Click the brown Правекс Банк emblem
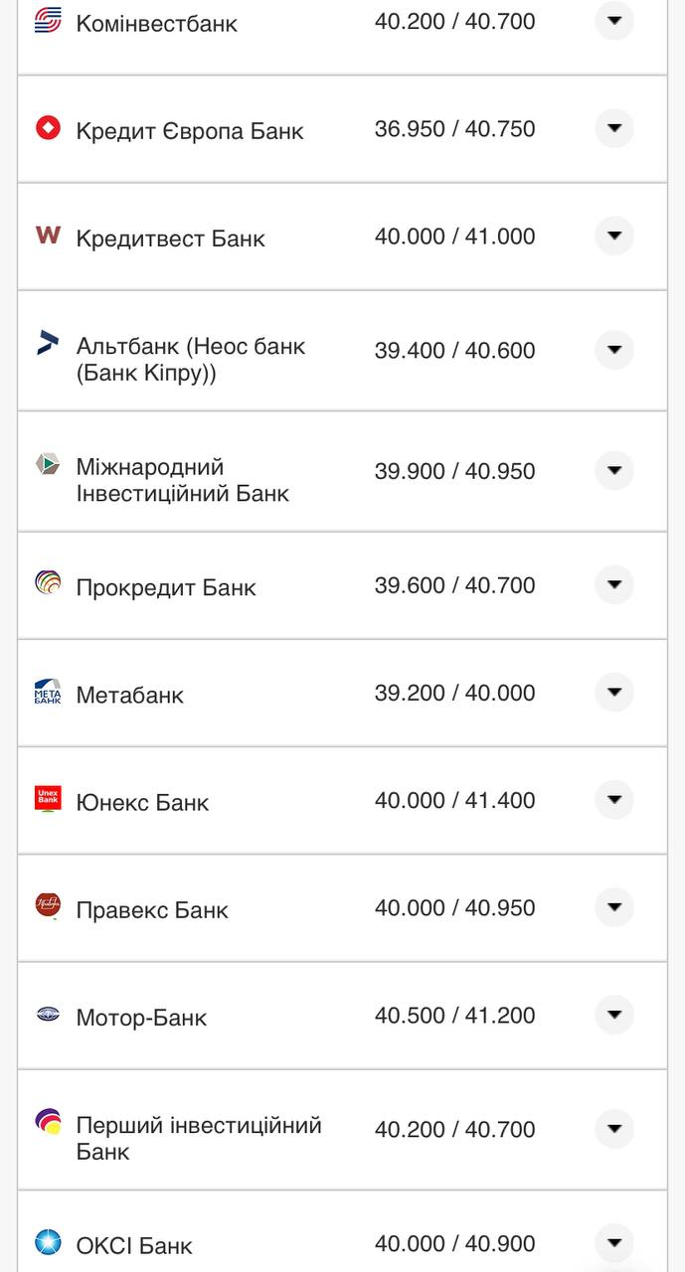This screenshot has width=685, height=1272. point(47,906)
